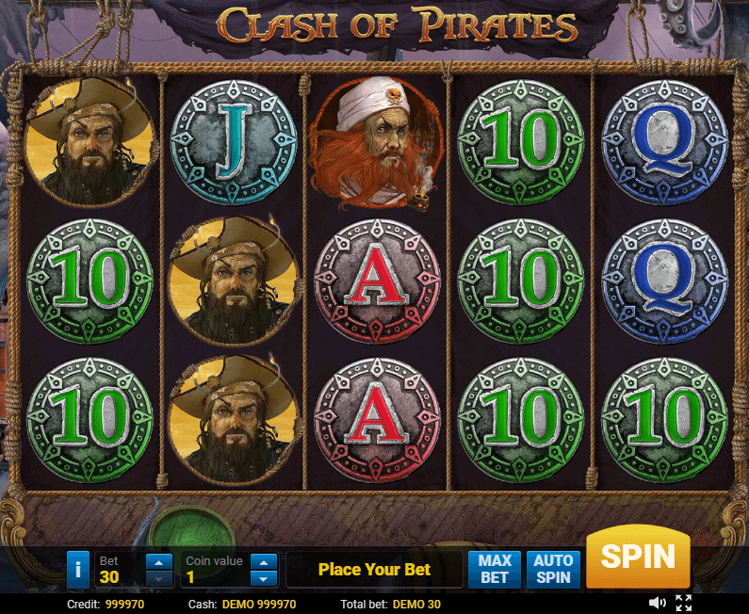Click the bottom-left green 10 coin

point(90,420)
